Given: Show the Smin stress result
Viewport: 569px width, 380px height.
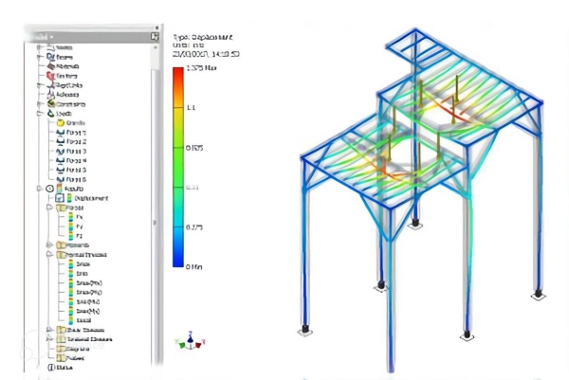Looking at the screenshot, I should point(79,274).
